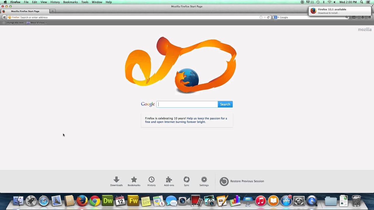Reload the page with the refresh icon

(x=268, y=17)
